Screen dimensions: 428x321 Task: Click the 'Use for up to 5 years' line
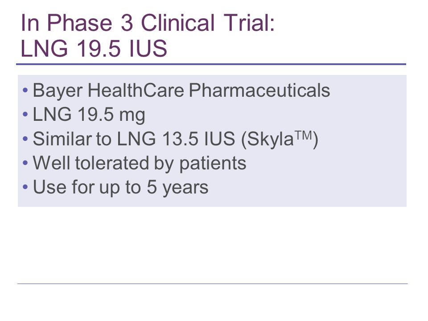121,187
